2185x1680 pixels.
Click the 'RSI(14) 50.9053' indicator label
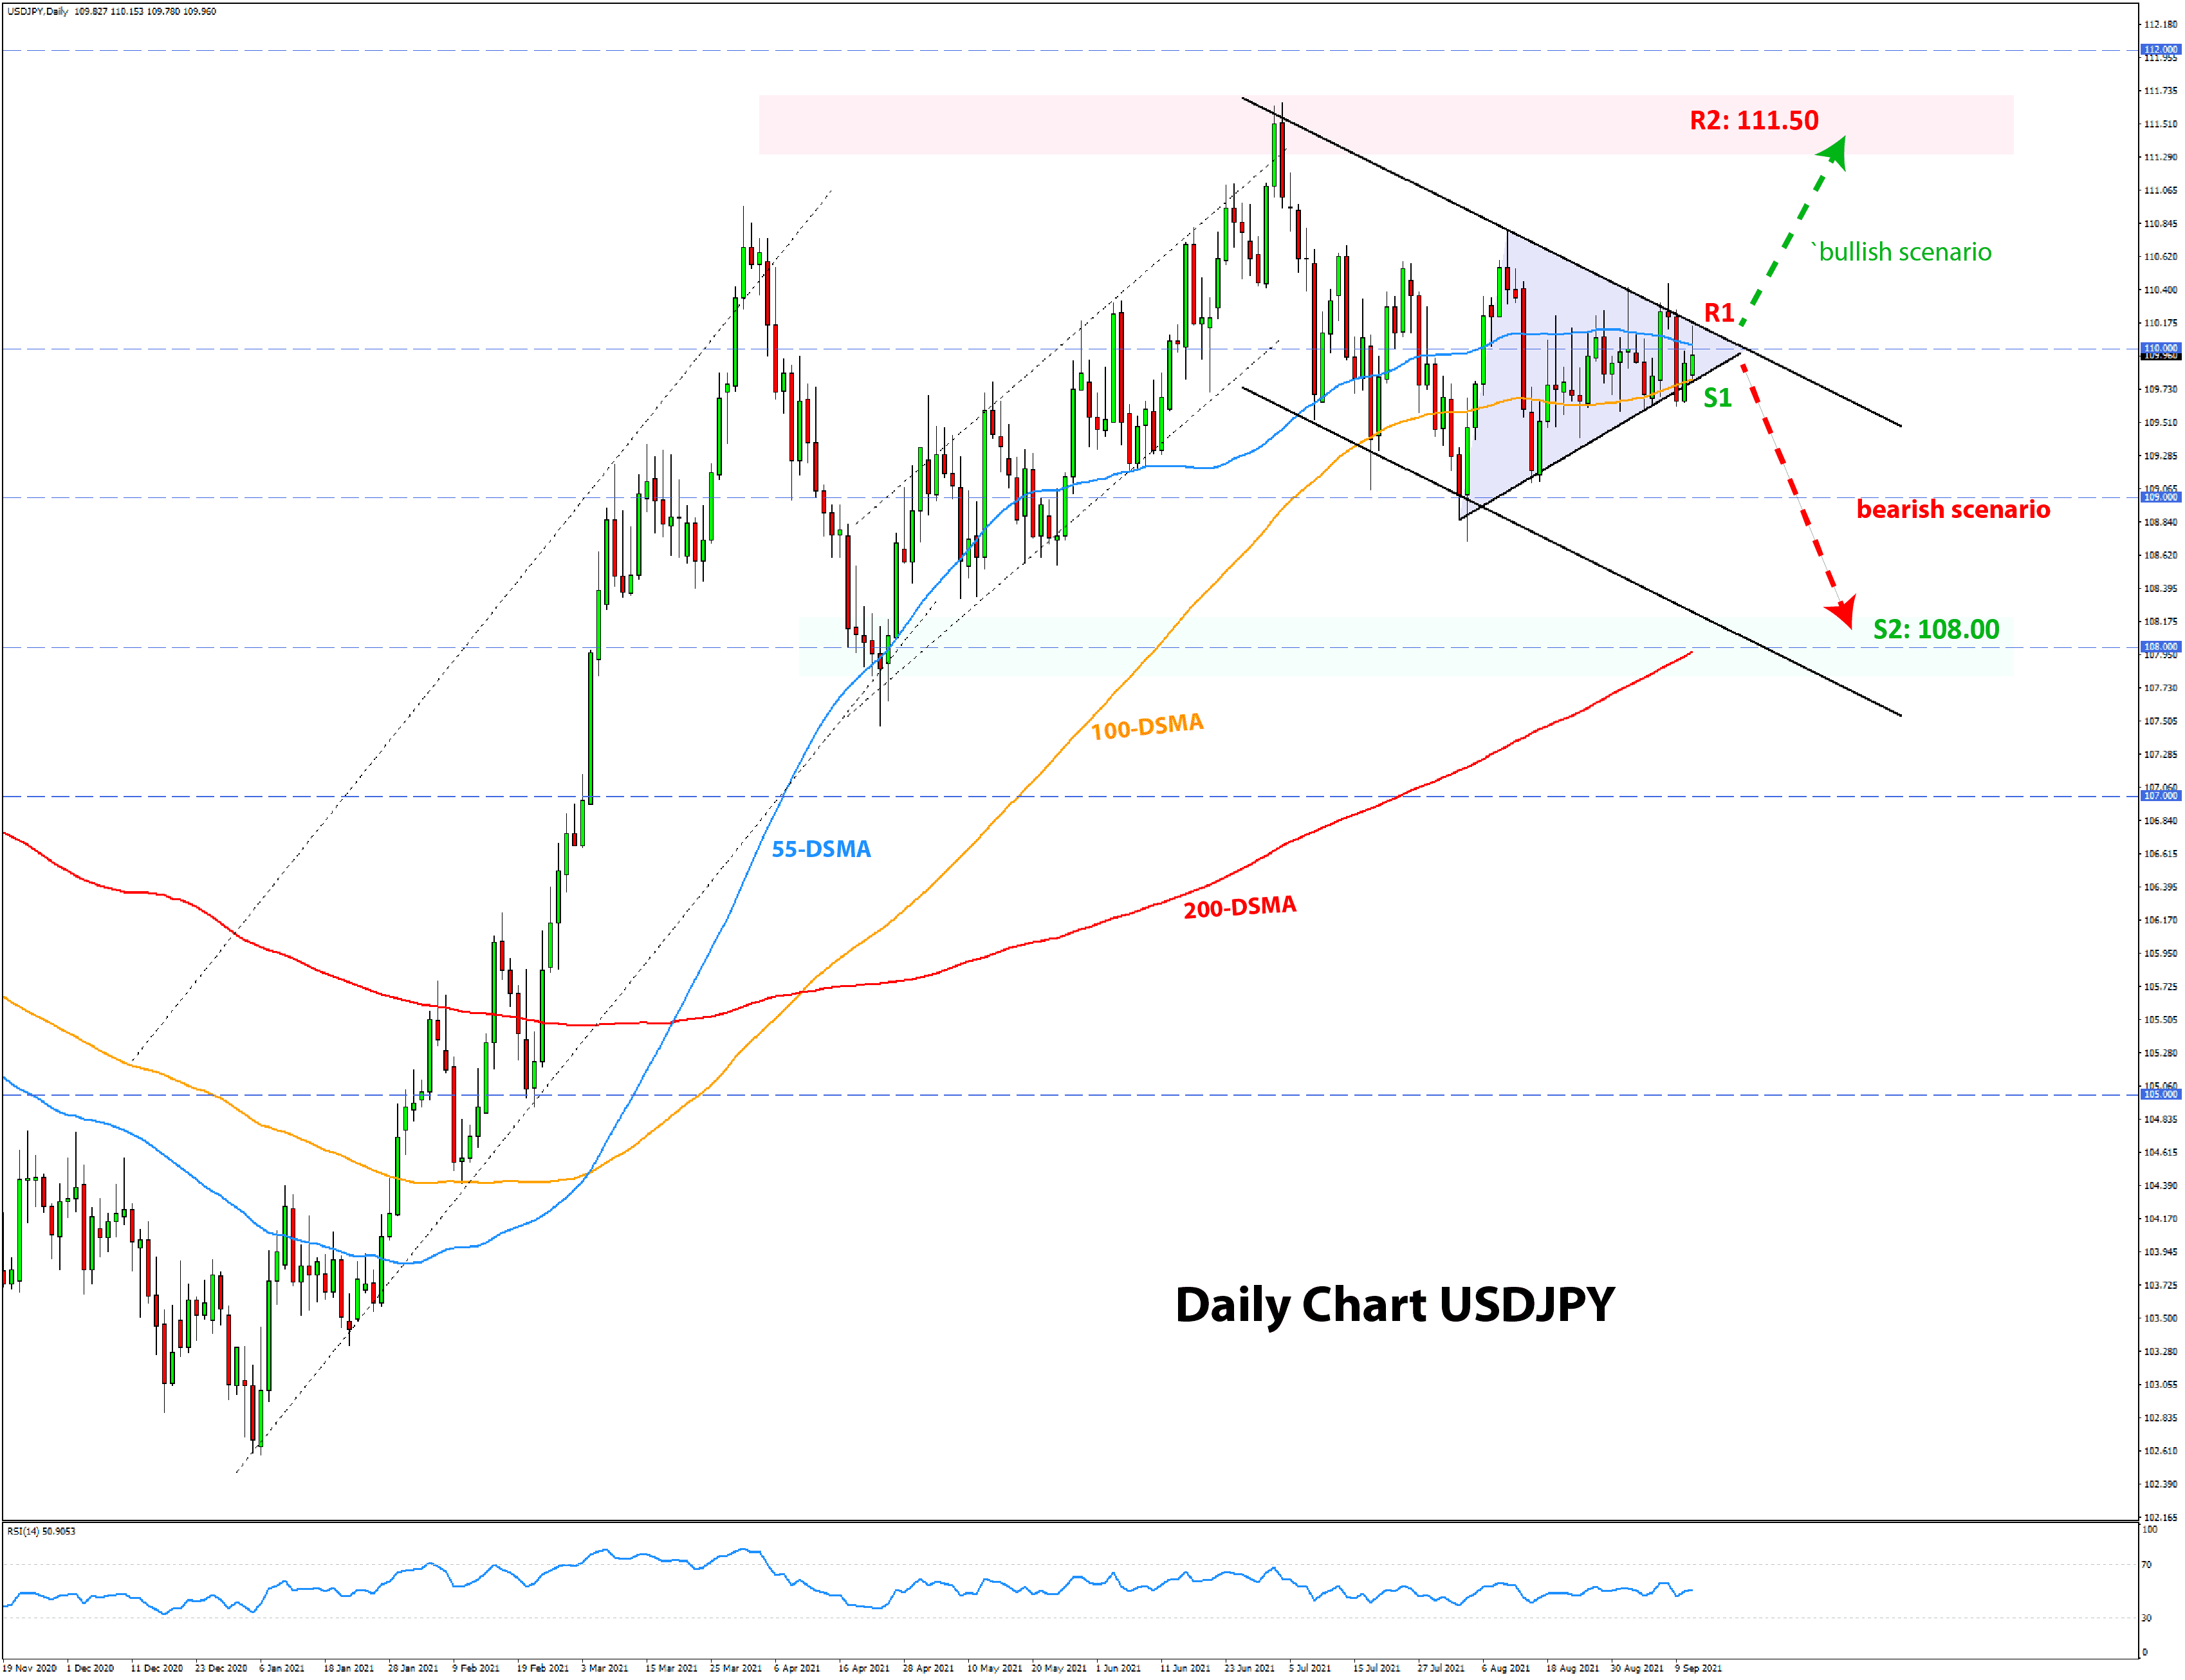point(41,1531)
